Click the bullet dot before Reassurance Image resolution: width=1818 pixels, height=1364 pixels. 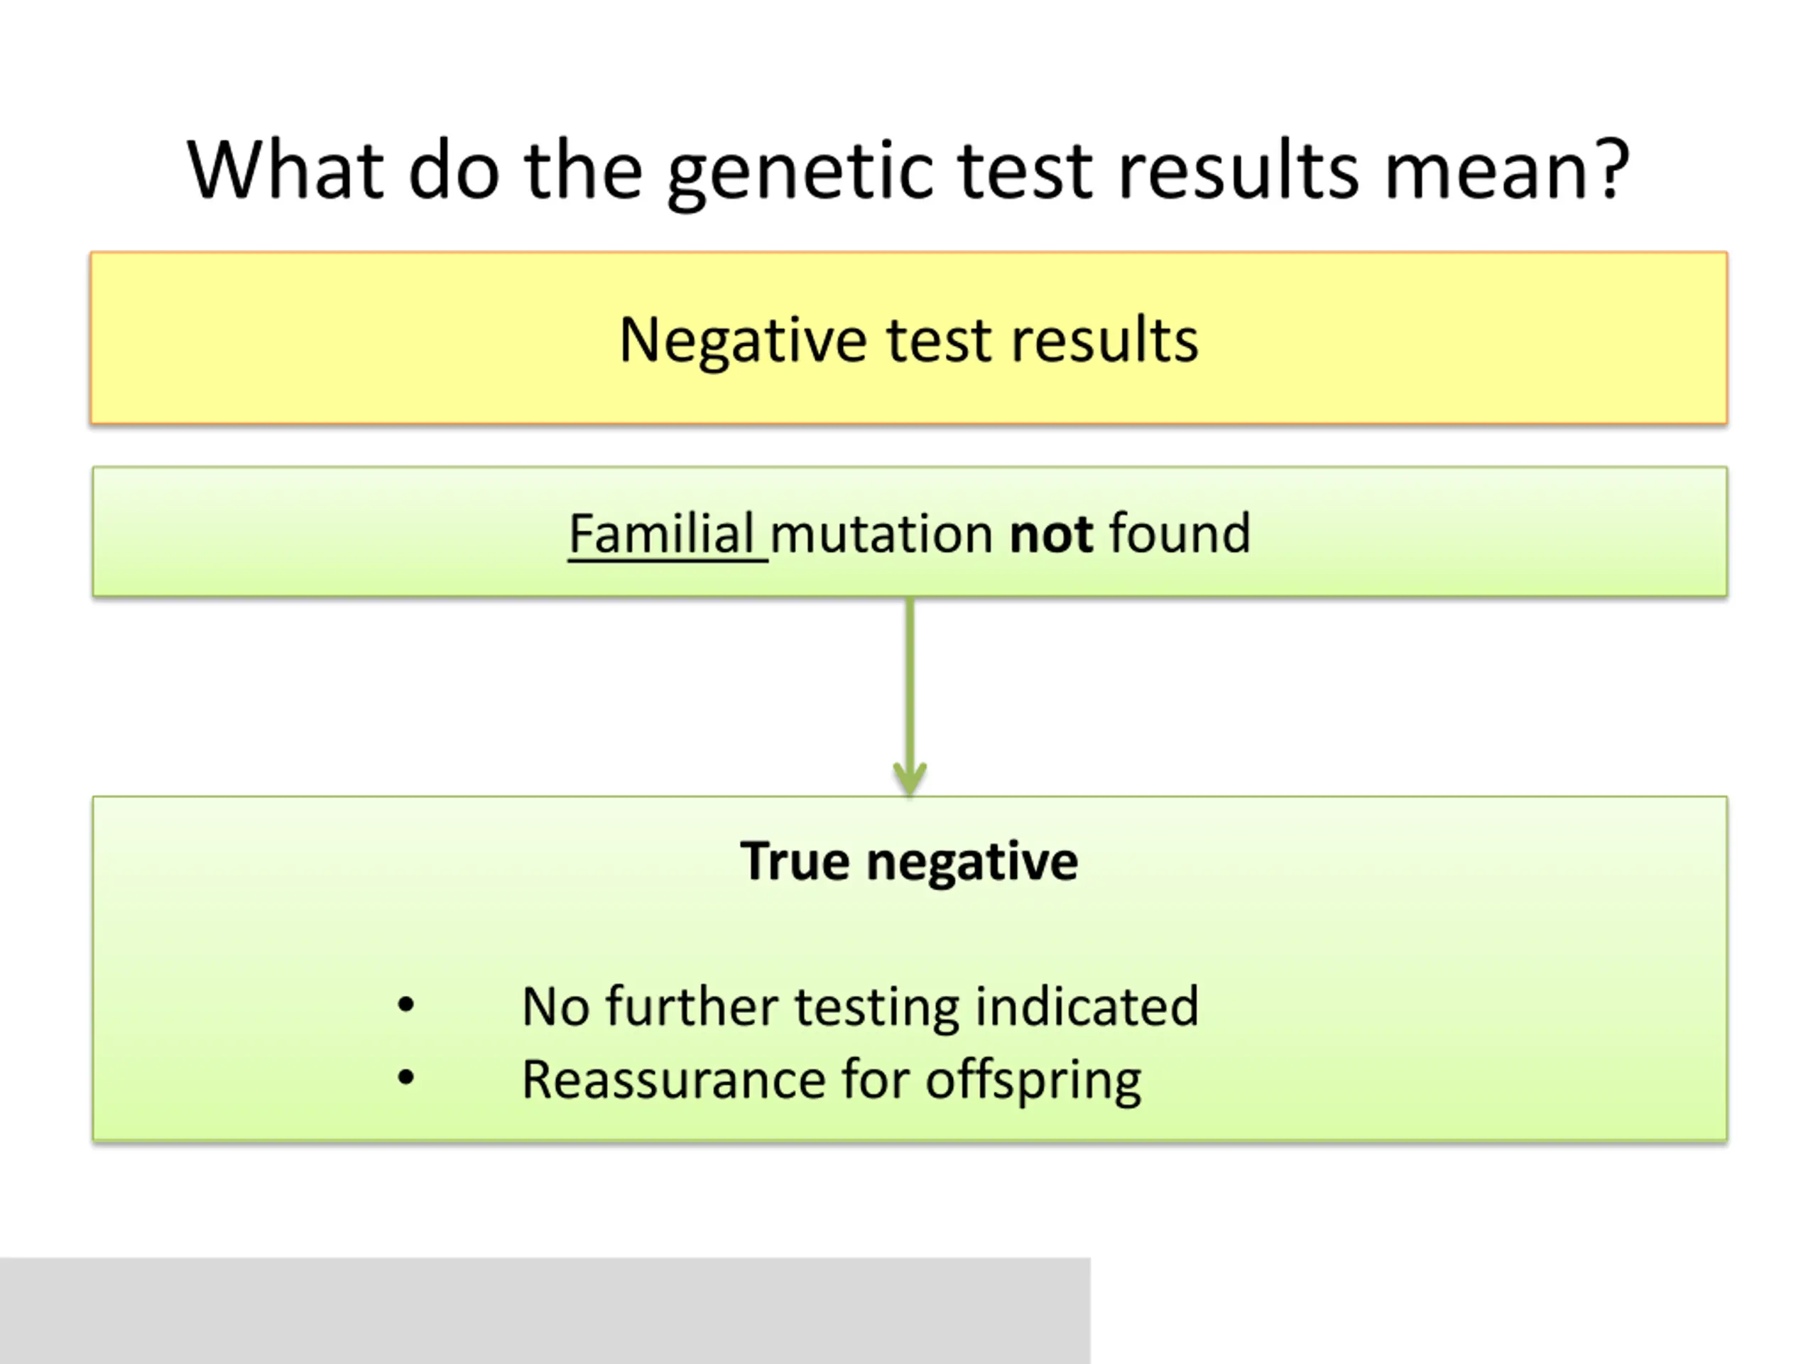click(x=405, y=1077)
